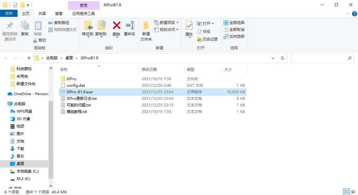Click 全部选择 (Select all)
Image resolution: width=358 pixels, height=195 pixels.
pos(234,23)
